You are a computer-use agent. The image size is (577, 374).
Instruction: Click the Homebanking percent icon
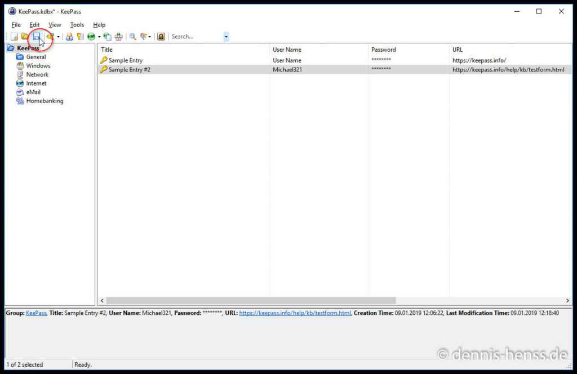[20, 101]
